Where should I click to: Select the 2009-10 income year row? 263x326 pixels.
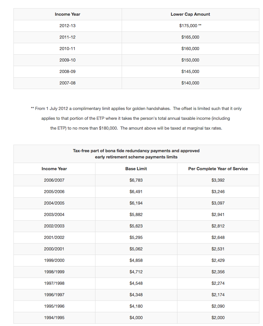(67, 60)
